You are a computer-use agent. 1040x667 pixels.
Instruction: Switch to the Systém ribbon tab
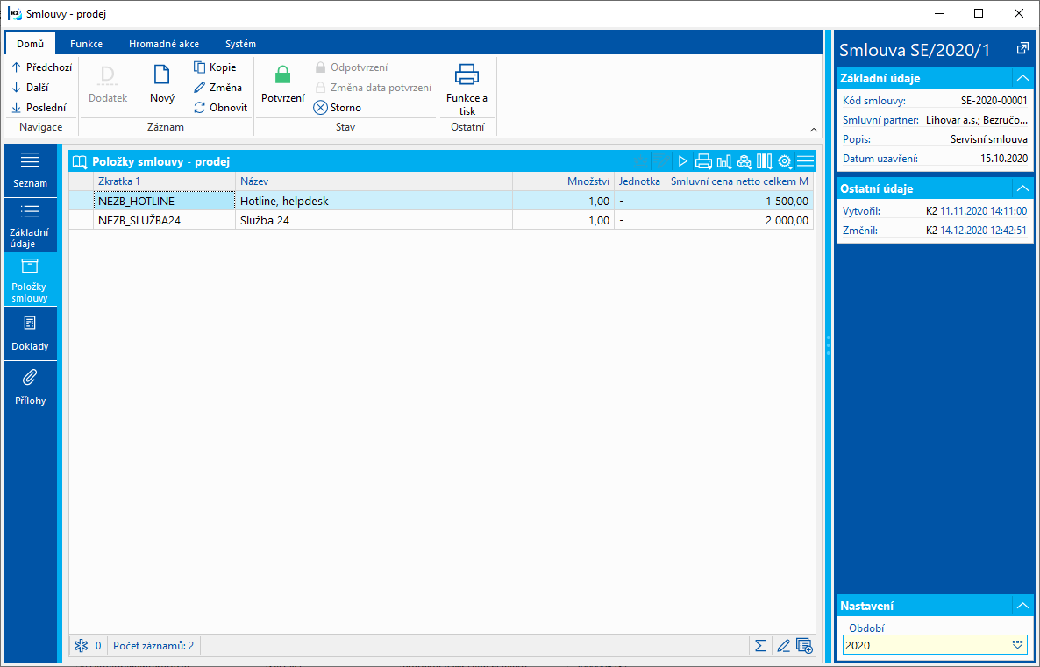pyautogui.click(x=240, y=44)
